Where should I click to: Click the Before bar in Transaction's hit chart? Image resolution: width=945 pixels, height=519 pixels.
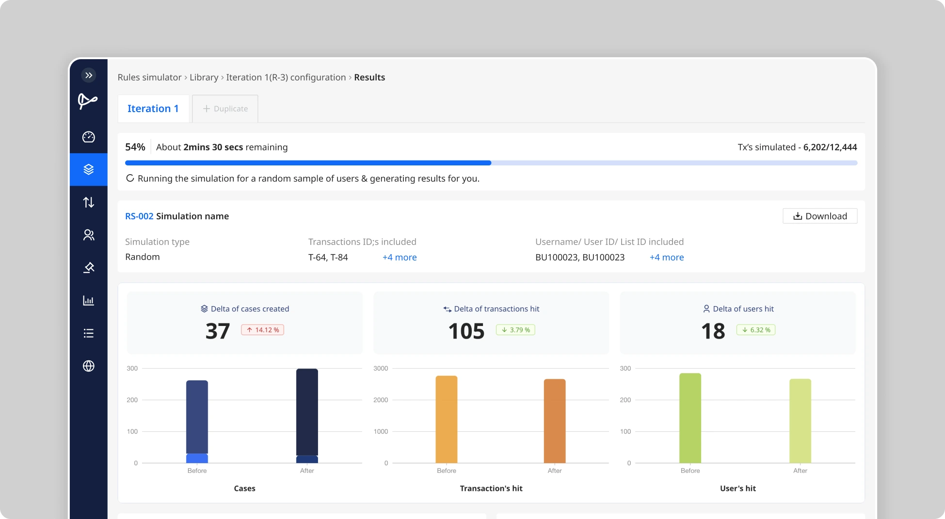pyautogui.click(x=447, y=420)
